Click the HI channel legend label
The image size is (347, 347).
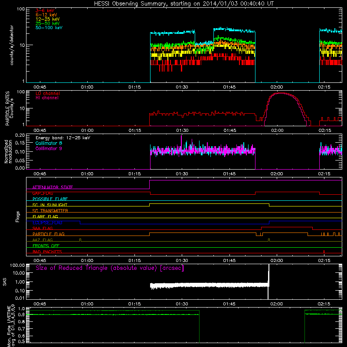click(47, 98)
